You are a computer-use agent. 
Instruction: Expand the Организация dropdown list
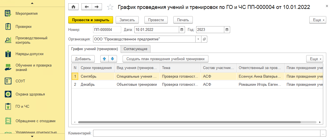(198, 39)
